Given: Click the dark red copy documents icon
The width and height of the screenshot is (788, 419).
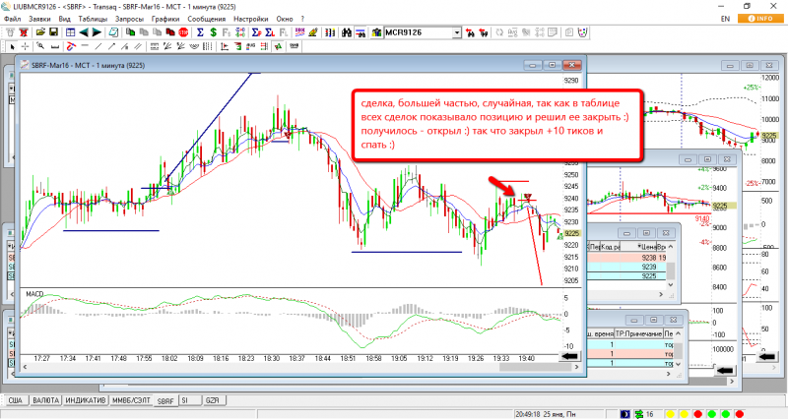Looking at the screenshot, I should click(170, 32).
